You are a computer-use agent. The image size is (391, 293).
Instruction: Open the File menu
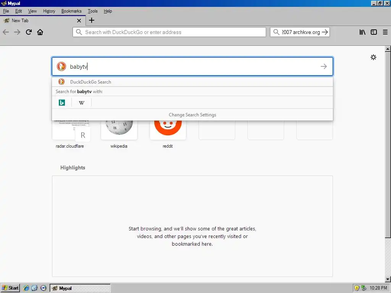click(x=6, y=11)
